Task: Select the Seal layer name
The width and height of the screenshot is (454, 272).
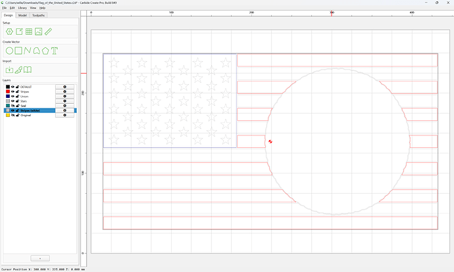Action: point(23,106)
